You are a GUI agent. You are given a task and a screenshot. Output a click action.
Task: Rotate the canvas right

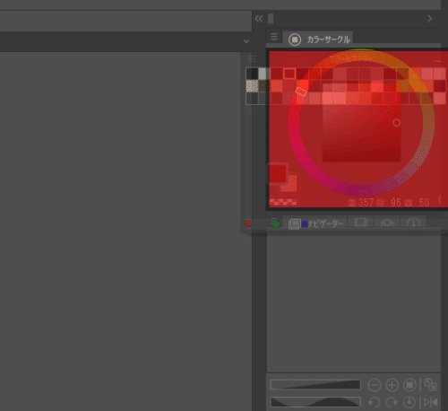coord(392,402)
